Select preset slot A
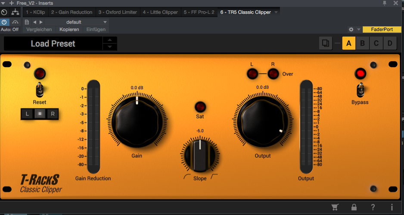 [348, 44]
